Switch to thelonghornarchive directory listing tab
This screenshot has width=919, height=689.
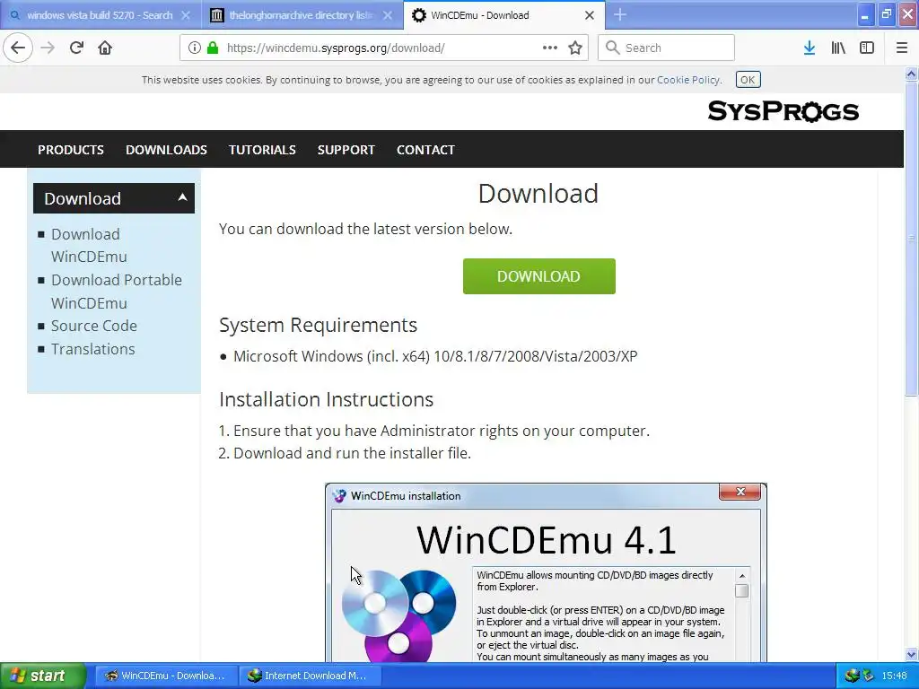coord(302,15)
